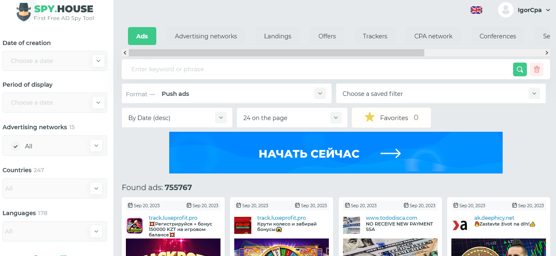Switch to the Advertising networks tab
This screenshot has height=256, width=556.
point(206,36)
